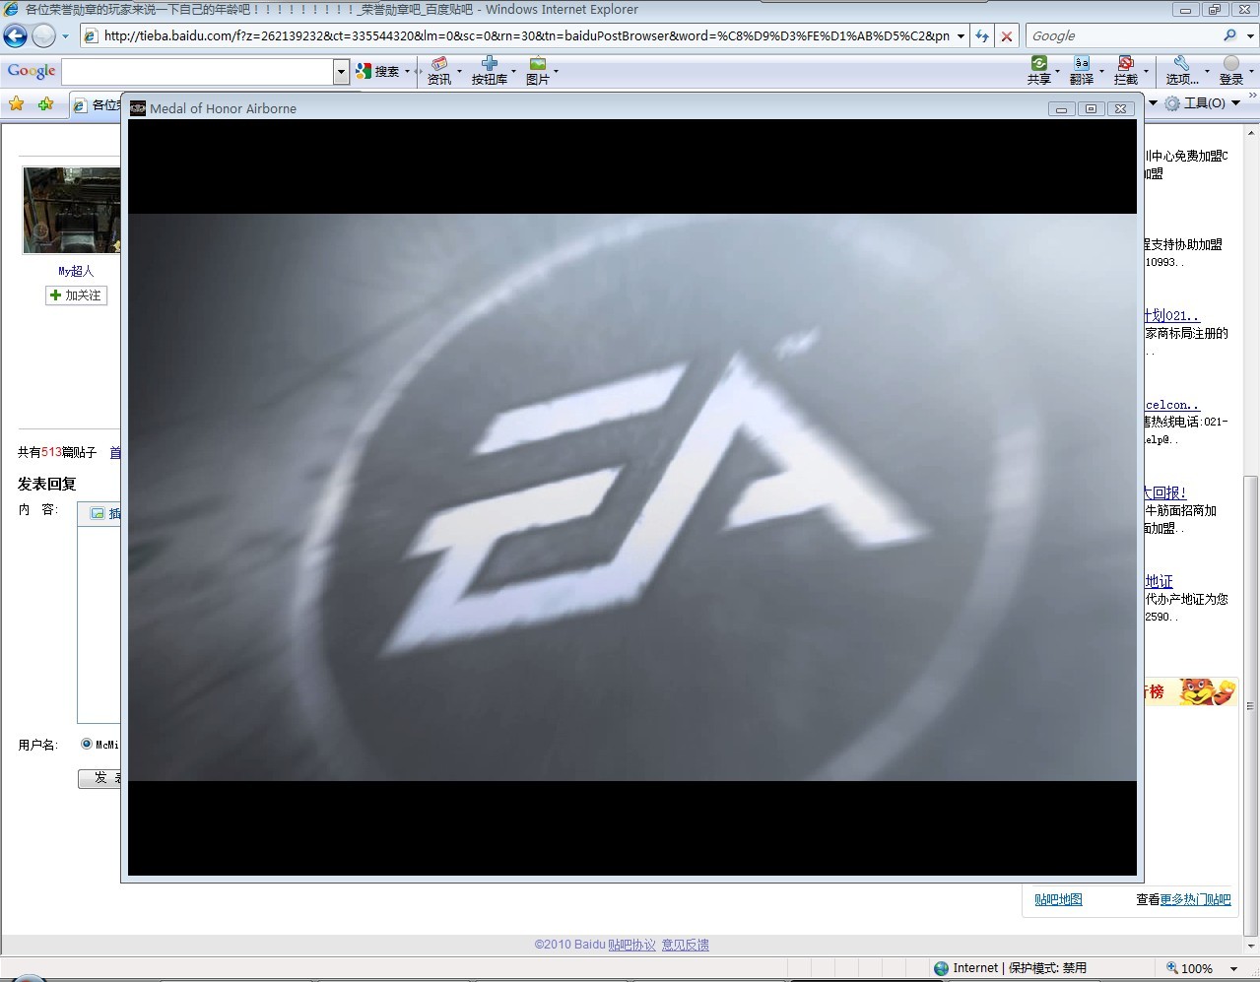Go back with the IE Back arrow

tap(16, 35)
